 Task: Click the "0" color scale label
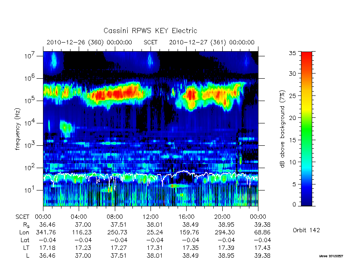click(x=294, y=205)
